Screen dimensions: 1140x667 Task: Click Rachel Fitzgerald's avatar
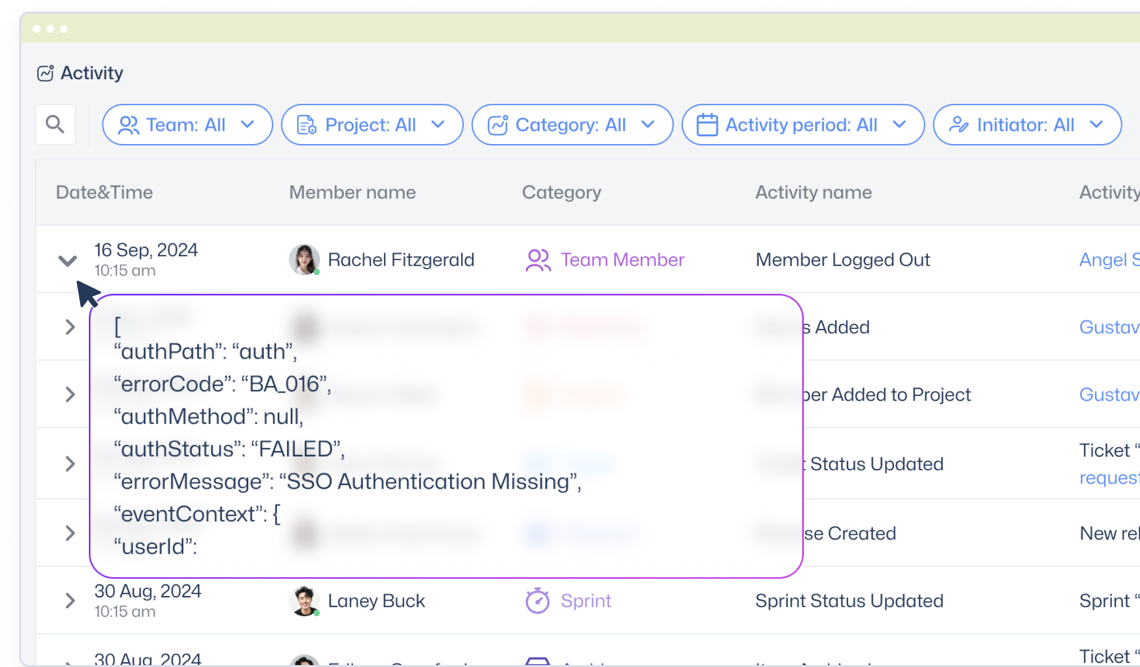pyautogui.click(x=304, y=260)
